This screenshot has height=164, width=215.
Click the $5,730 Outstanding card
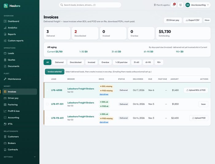click(183, 33)
